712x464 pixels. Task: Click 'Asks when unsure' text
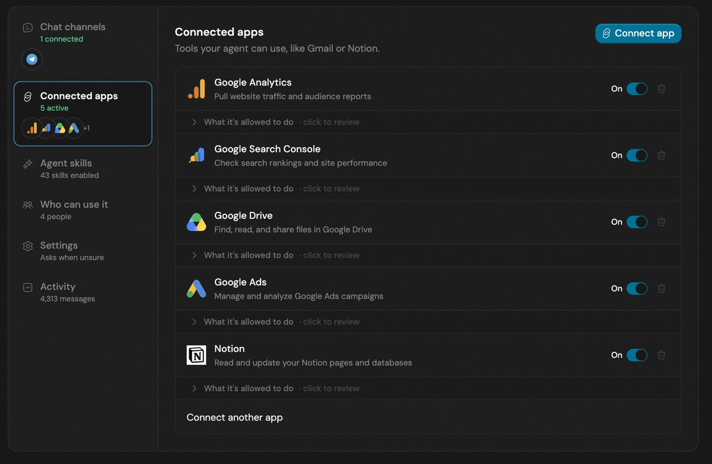click(x=72, y=258)
